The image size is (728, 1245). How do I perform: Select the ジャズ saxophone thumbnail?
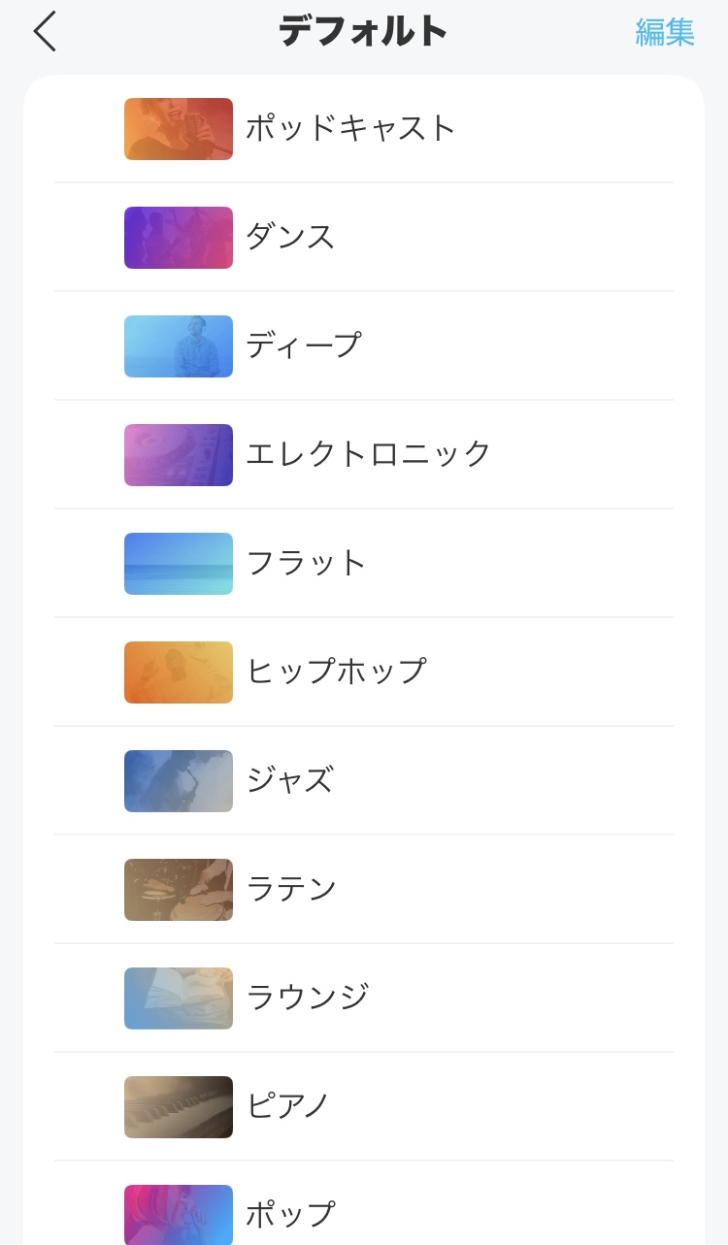click(x=179, y=780)
